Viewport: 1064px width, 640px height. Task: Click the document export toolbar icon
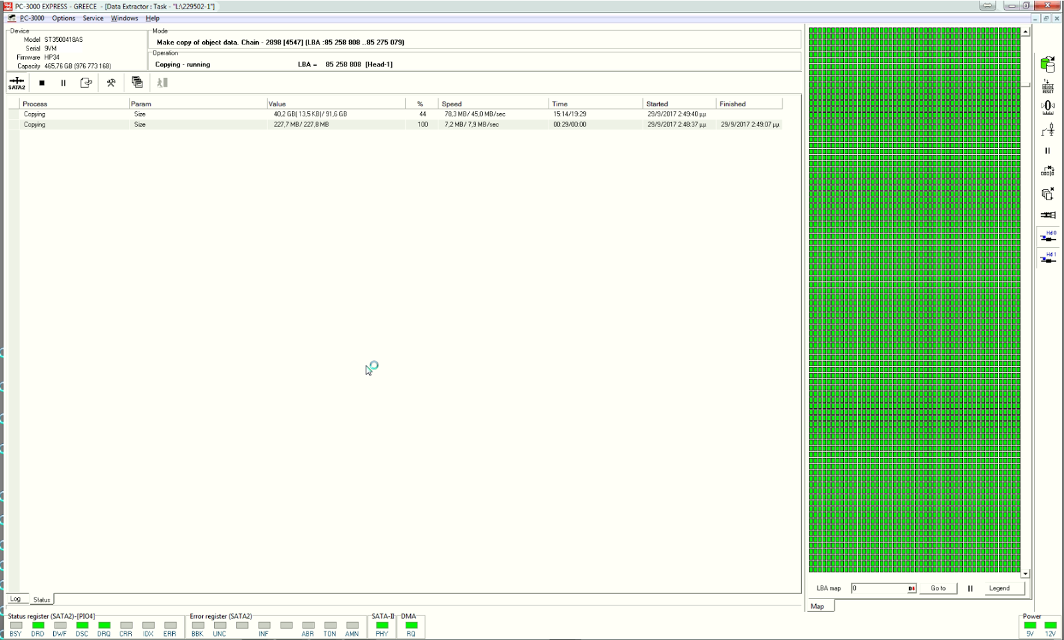pos(86,83)
